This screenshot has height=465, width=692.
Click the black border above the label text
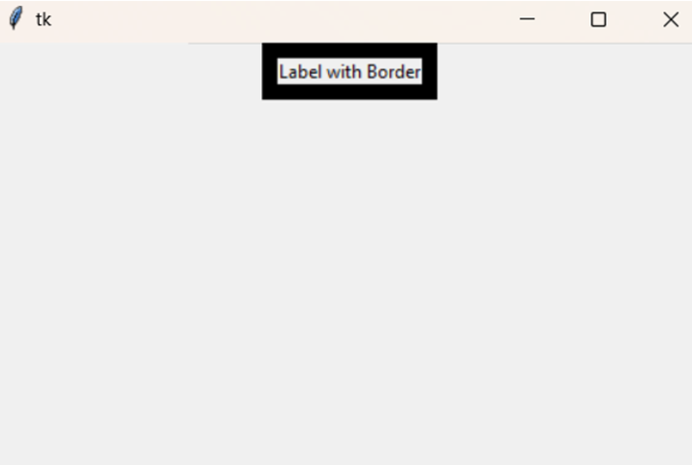point(349,50)
